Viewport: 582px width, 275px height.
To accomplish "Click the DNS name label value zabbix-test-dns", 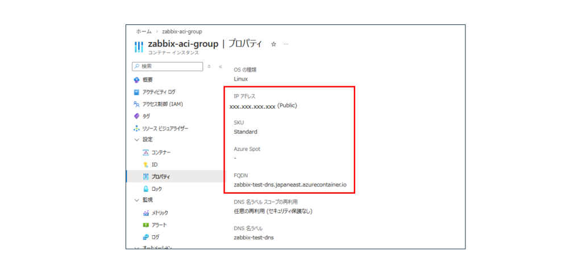I will [x=253, y=238].
